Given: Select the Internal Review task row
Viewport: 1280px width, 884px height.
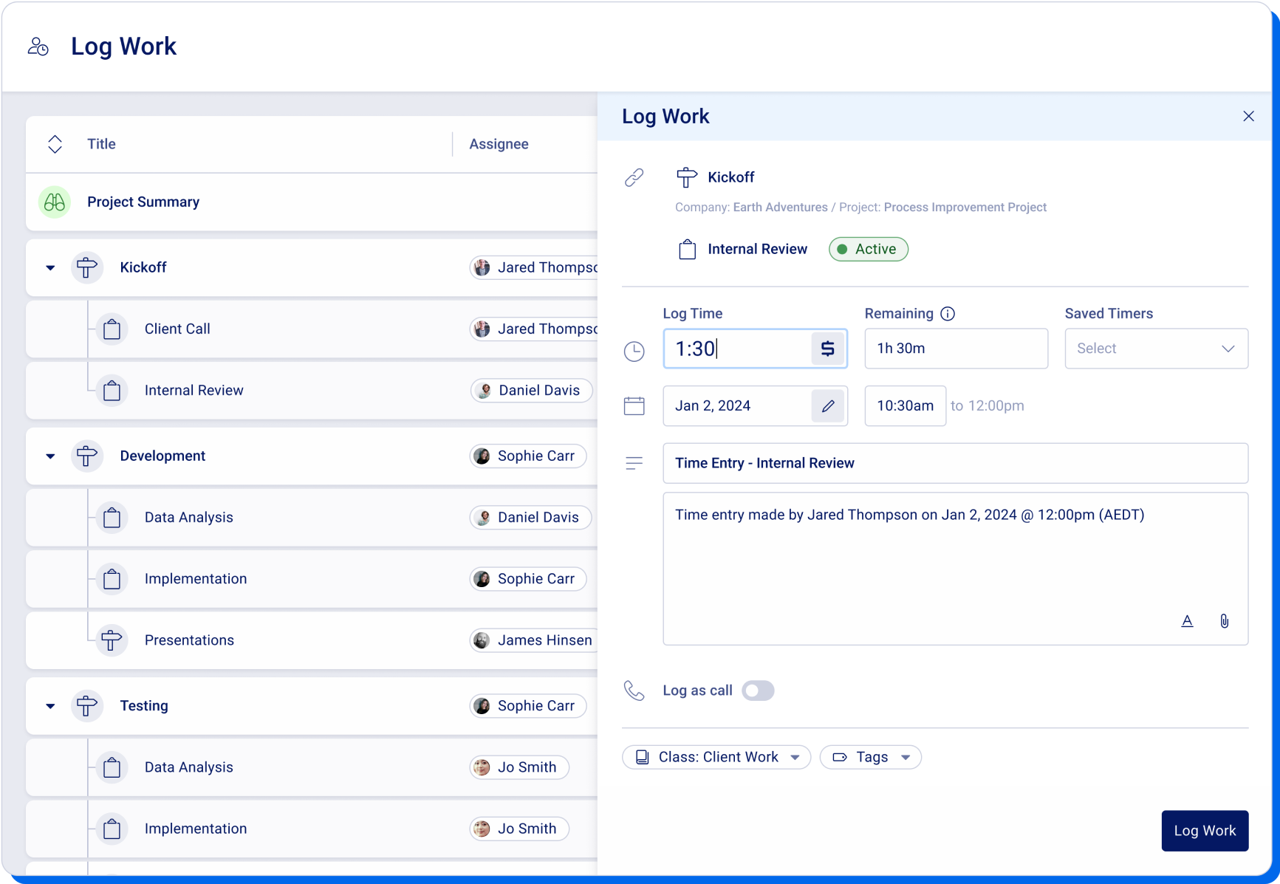Looking at the screenshot, I should coord(312,391).
